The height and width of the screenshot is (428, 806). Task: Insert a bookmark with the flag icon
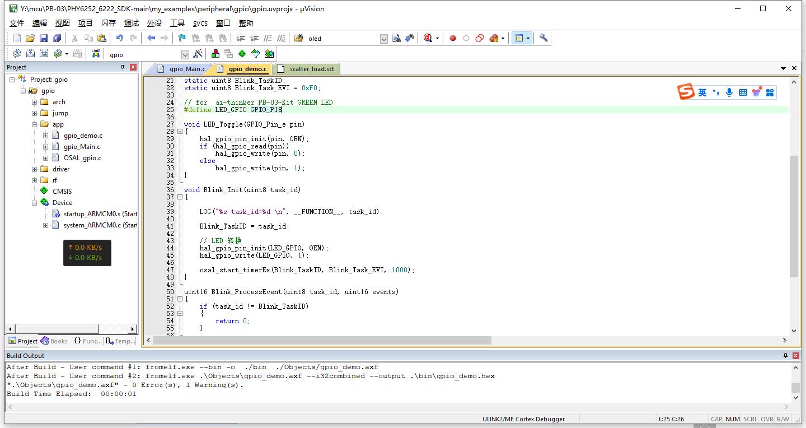tap(182, 38)
